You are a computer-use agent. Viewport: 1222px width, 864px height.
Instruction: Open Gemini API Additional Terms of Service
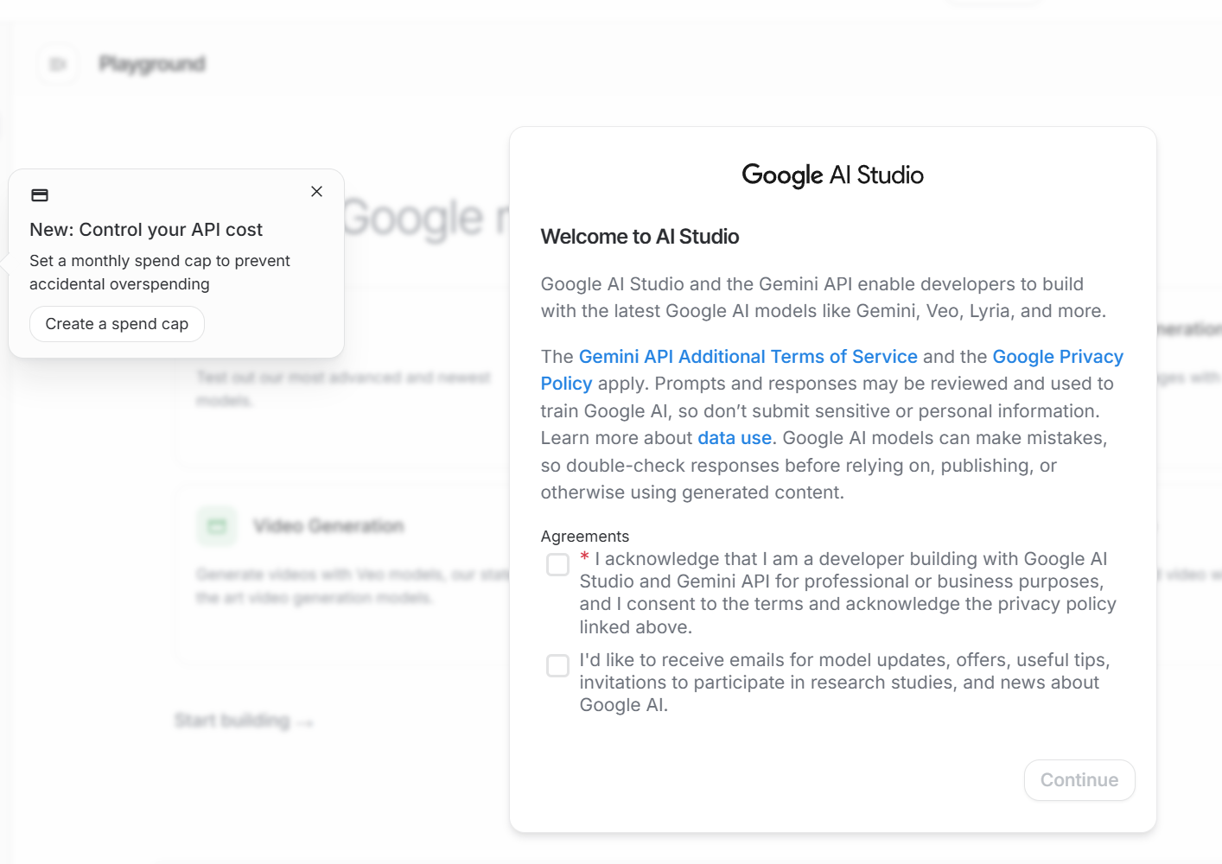coord(748,357)
